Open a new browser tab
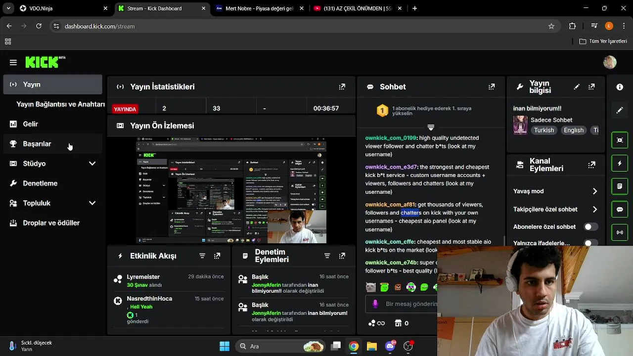The height and width of the screenshot is (356, 633). [x=414, y=8]
